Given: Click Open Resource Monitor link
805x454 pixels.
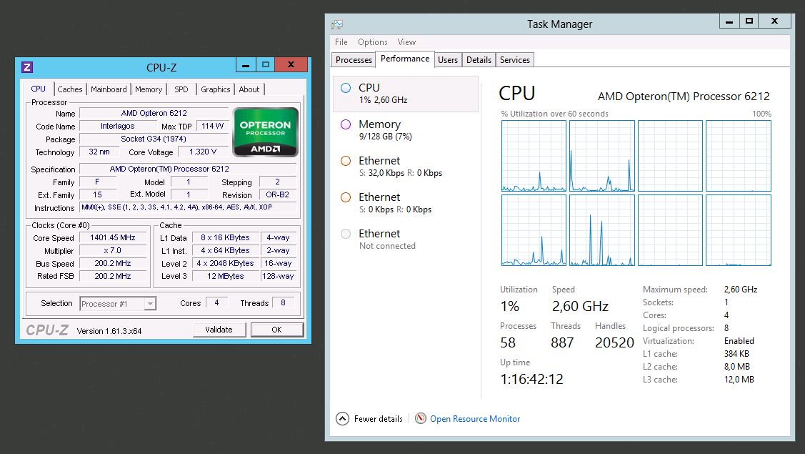Looking at the screenshot, I should click(x=475, y=418).
